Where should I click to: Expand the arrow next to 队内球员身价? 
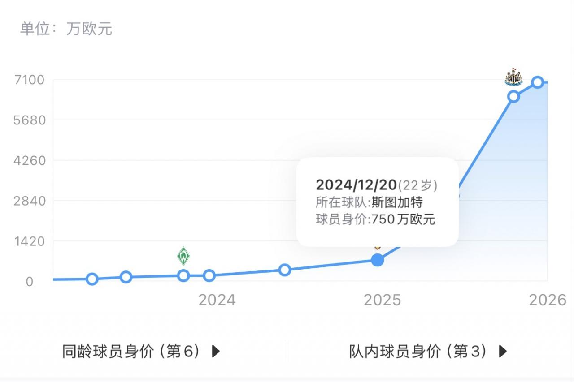(x=503, y=352)
